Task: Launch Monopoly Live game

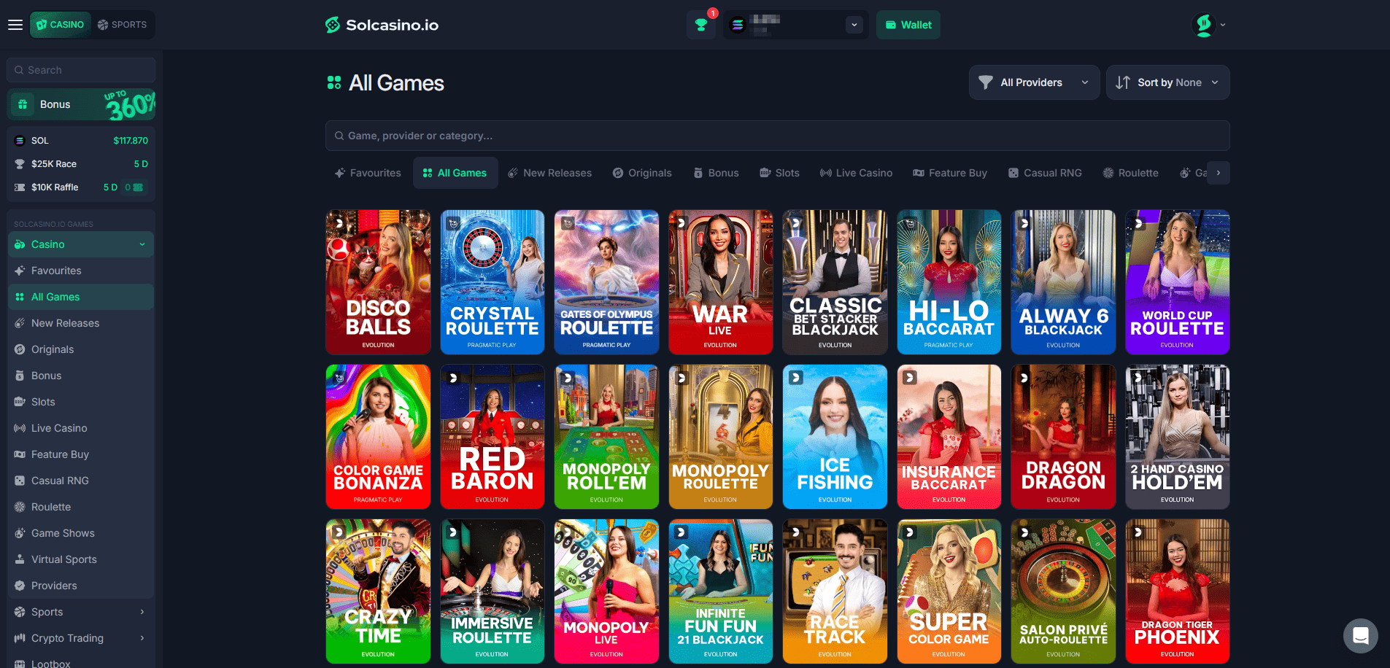Action: (x=606, y=591)
